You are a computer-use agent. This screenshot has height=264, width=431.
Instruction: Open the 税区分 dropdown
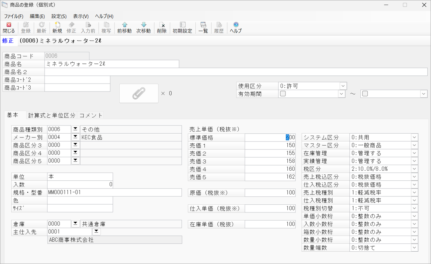(x=414, y=168)
